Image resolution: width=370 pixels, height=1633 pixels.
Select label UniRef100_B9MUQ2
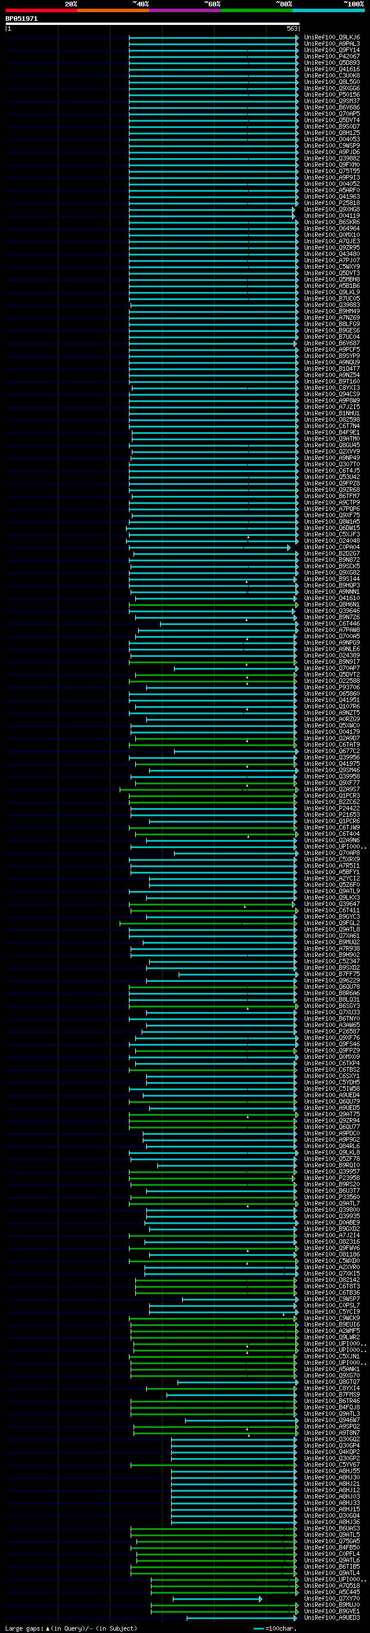coord(332,942)
